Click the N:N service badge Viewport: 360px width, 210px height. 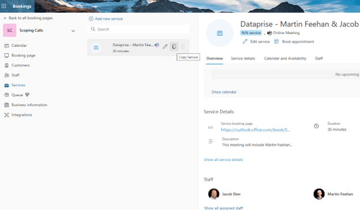pos(251,33)
